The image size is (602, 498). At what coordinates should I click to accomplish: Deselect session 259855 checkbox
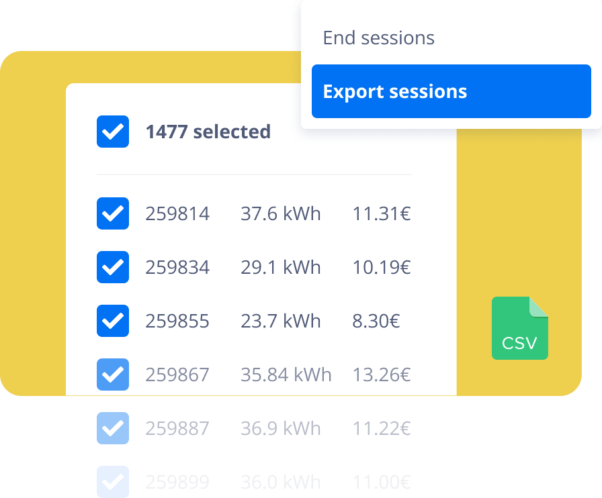click(112, 321)
